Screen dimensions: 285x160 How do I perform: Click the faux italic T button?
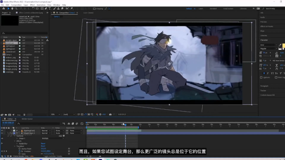[x=268, y=73]
